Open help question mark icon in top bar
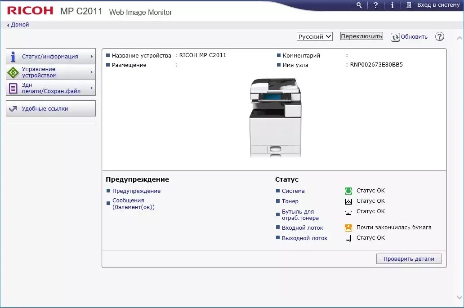 375,5
